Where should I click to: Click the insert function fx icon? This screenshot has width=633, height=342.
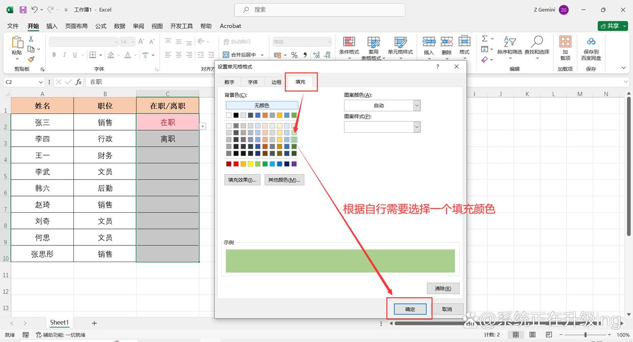(x=78, y=81)
